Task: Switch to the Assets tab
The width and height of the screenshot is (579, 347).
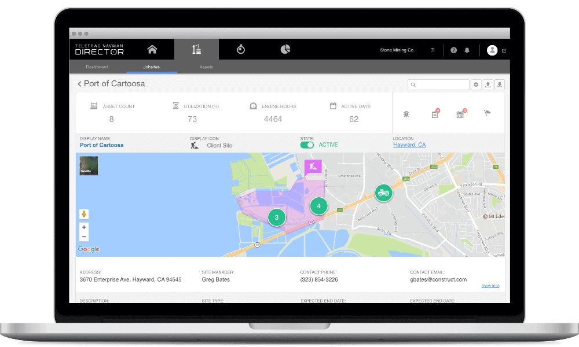Action: pos(206,67)
